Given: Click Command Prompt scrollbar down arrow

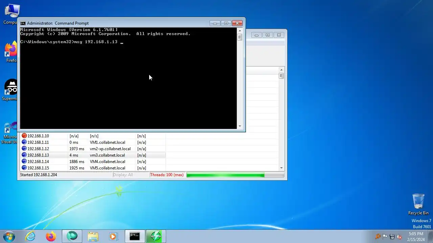Looking at the screenshot, I should point(240,126).
